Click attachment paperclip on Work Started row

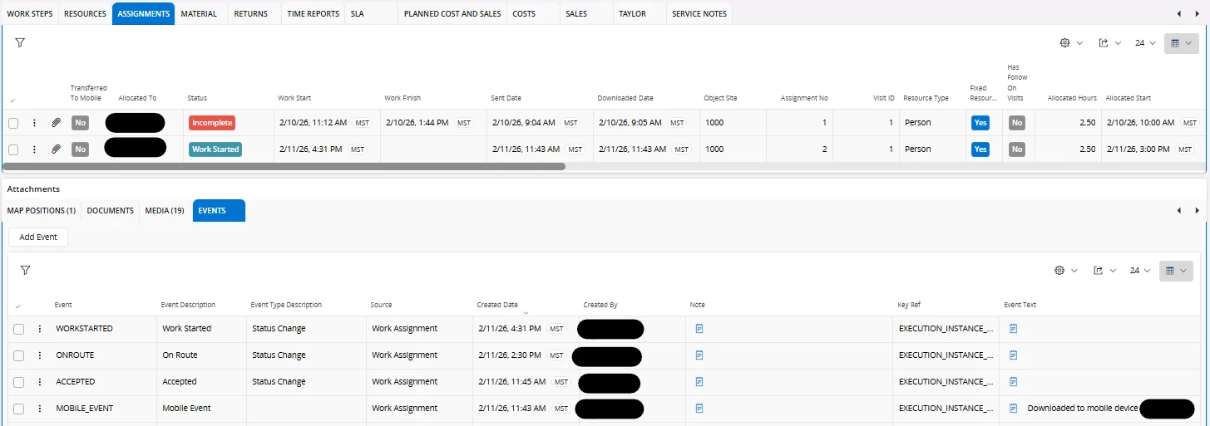point(57,149)
